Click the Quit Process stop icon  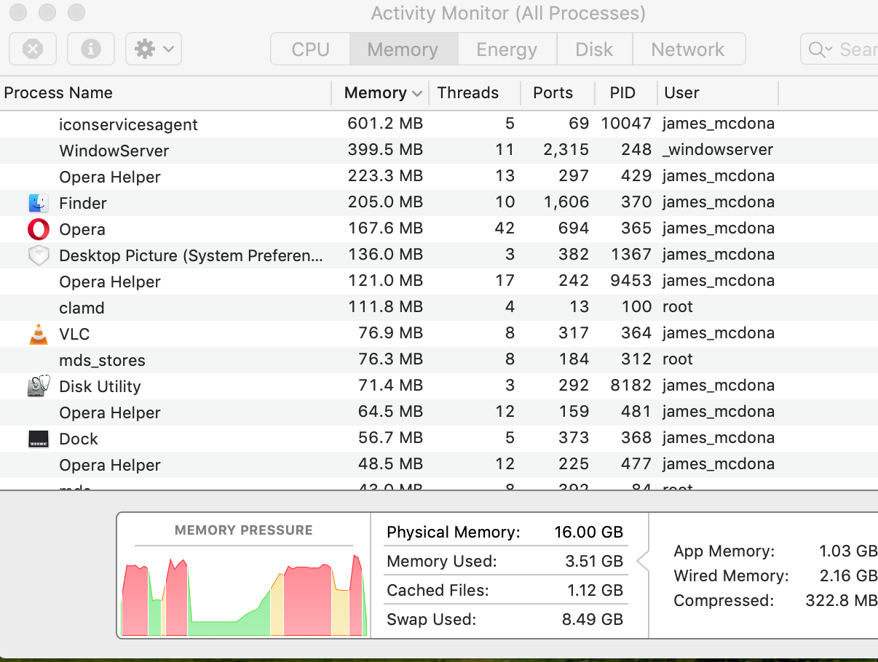tap(33, 49)
